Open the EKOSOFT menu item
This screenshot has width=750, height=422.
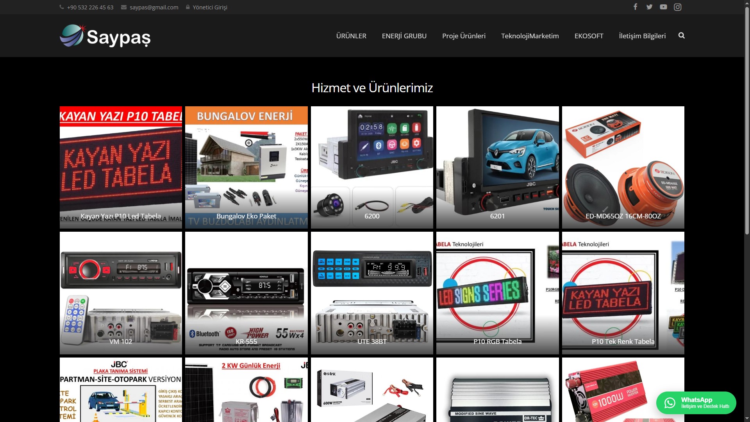(x=589, y=36)
